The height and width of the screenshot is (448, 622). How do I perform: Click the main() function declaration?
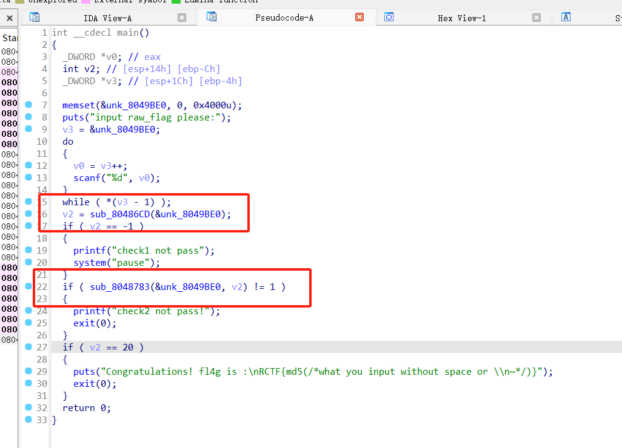(x=101, y=33)
